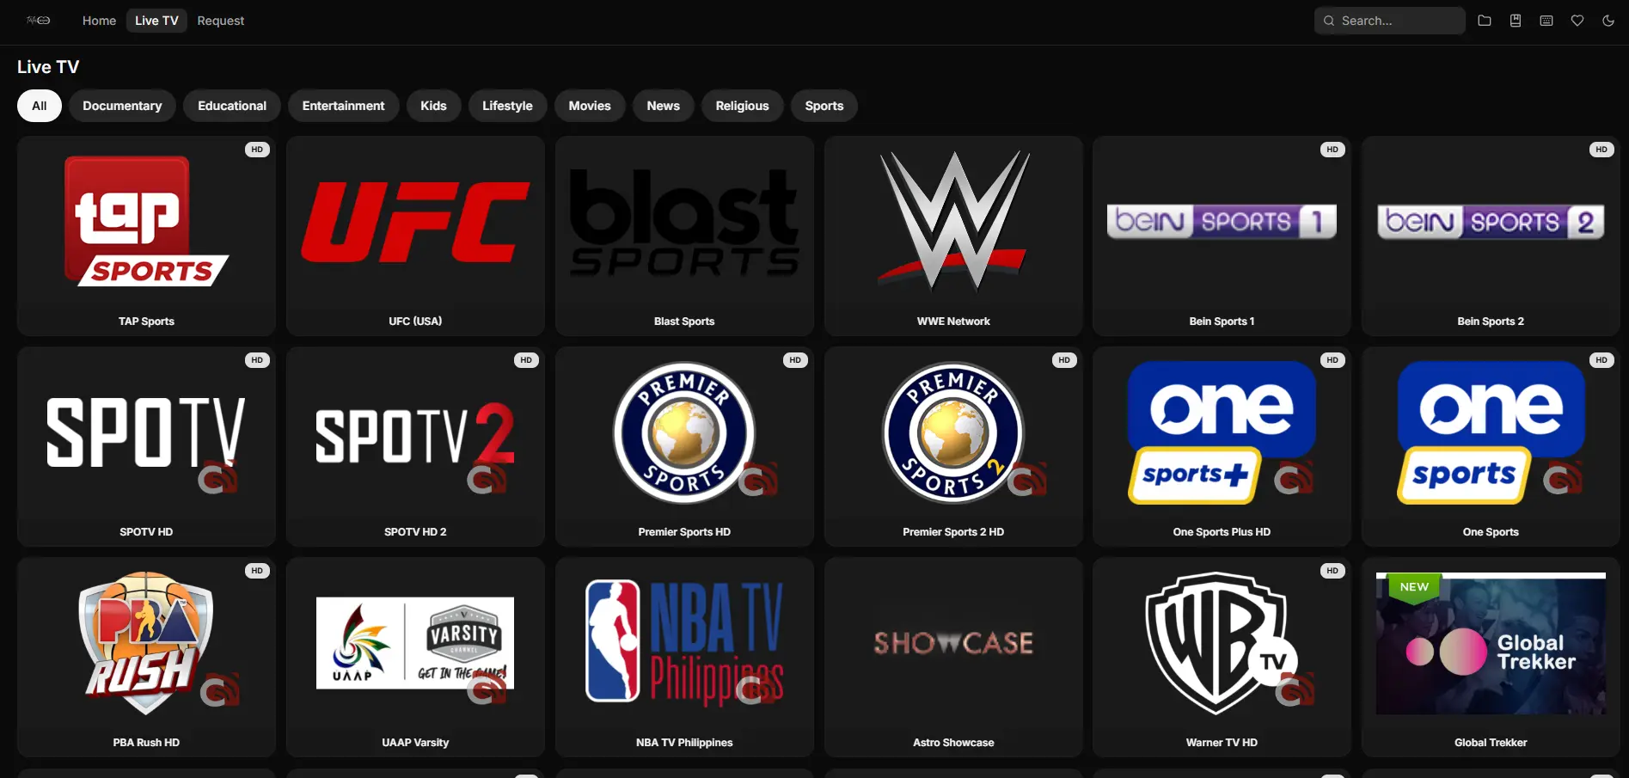Viewport: 1629px width, 778px height.
Task: Open the UAAP Varsity channel logo
Action: point(415,643)
